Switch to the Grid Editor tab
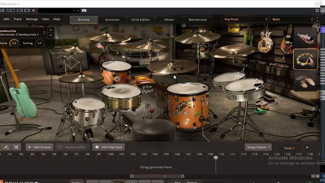Image resolution: width=325 pixels, height=183 pixels. [141, 19]
